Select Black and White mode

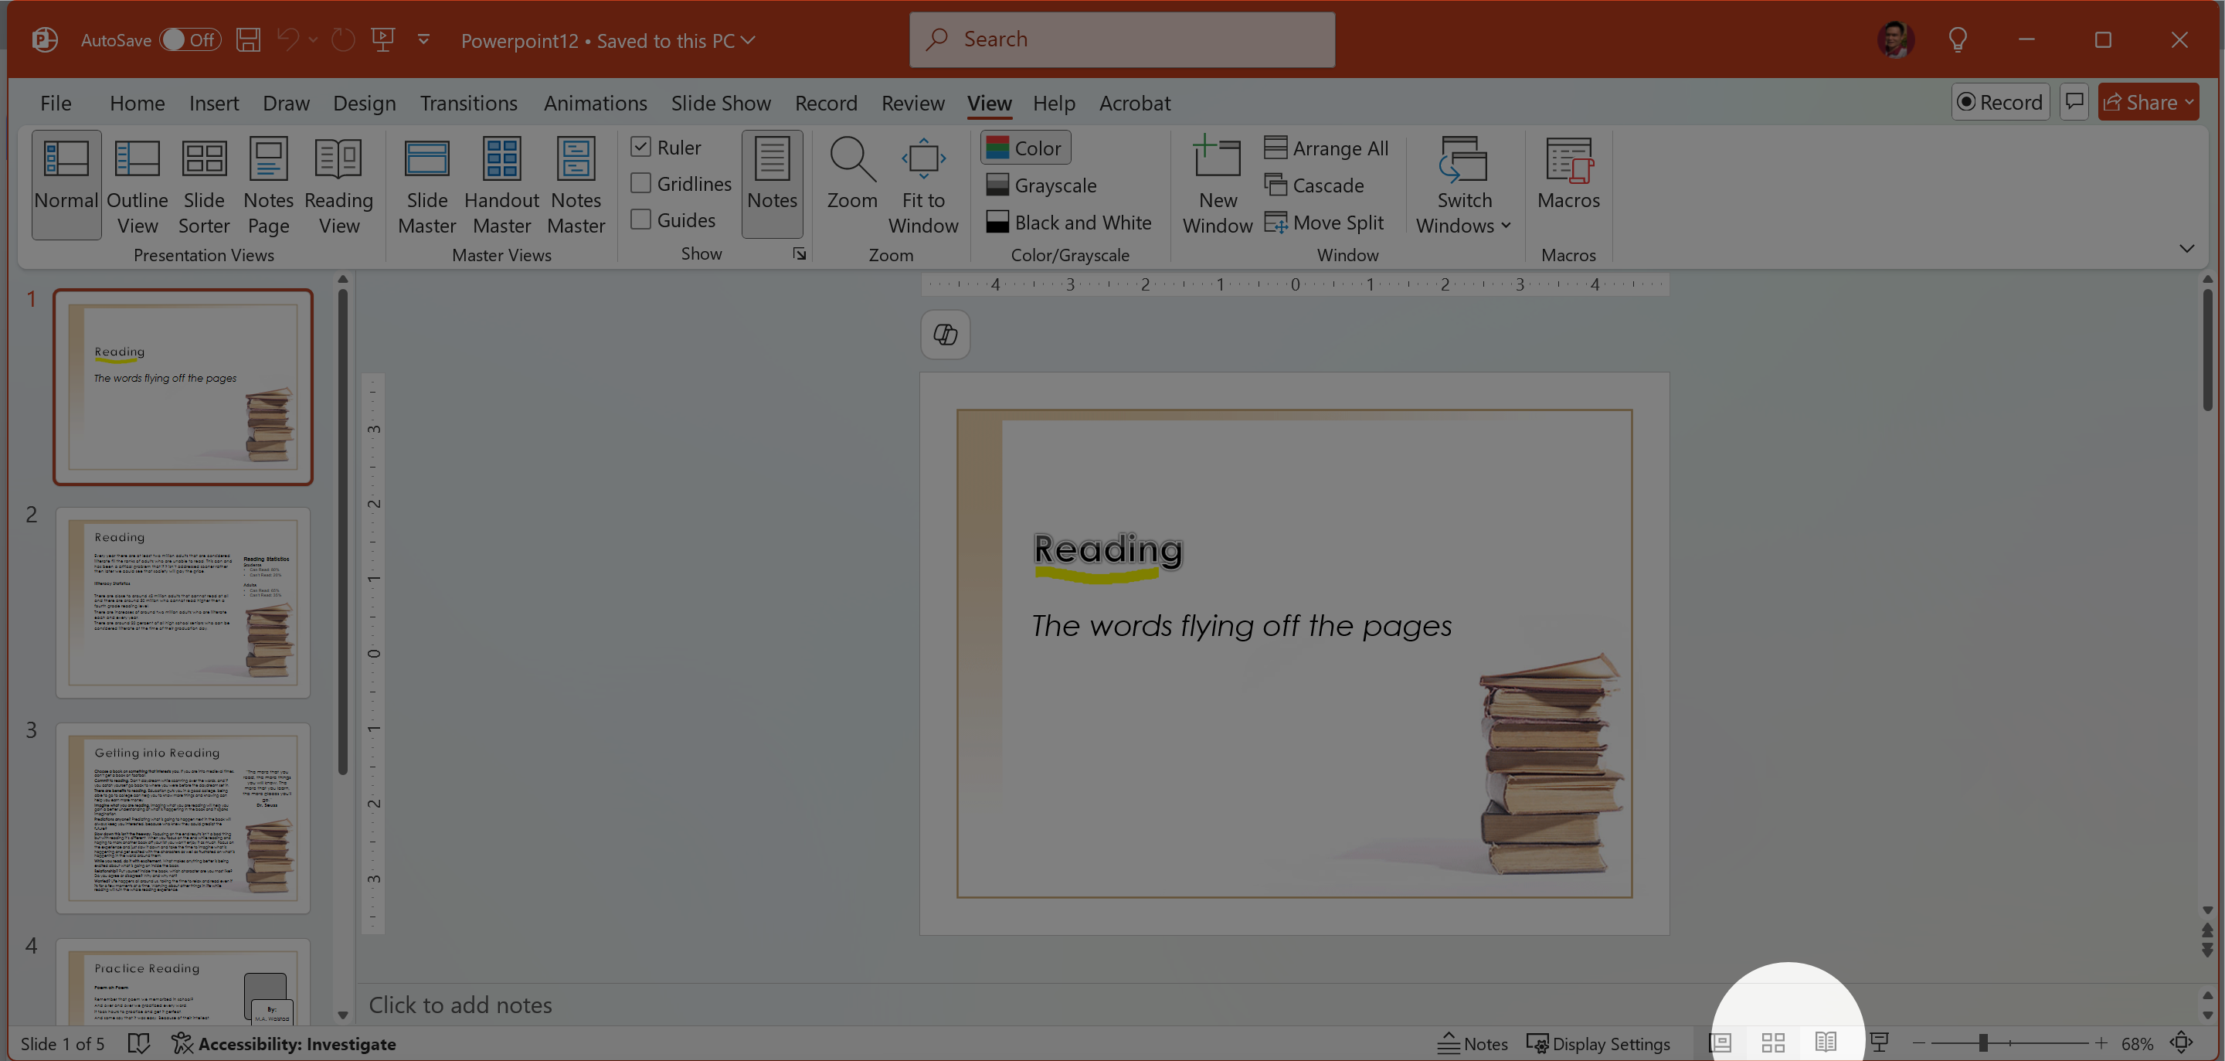tap(1068, 222)
